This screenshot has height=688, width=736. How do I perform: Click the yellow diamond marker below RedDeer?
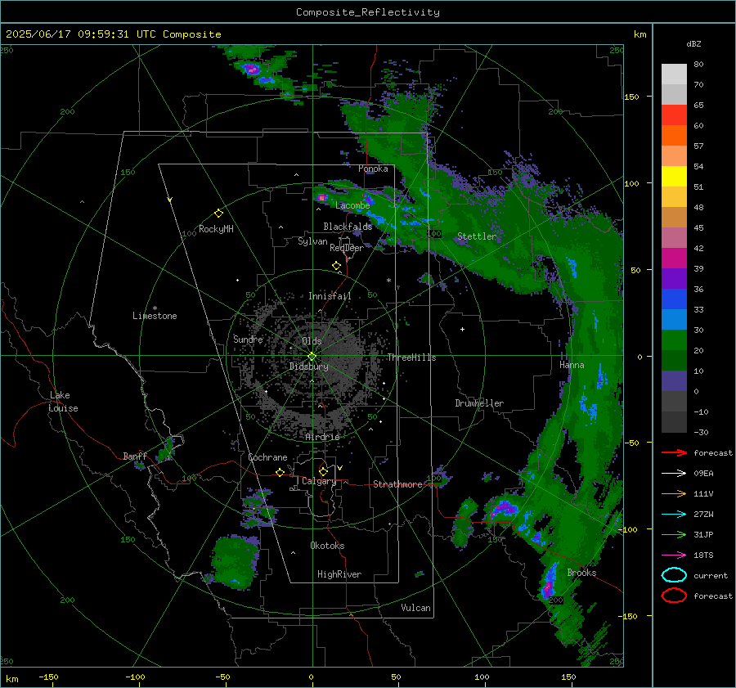coord(337,265)
